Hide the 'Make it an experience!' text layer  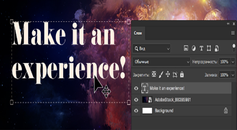(136, 88)
